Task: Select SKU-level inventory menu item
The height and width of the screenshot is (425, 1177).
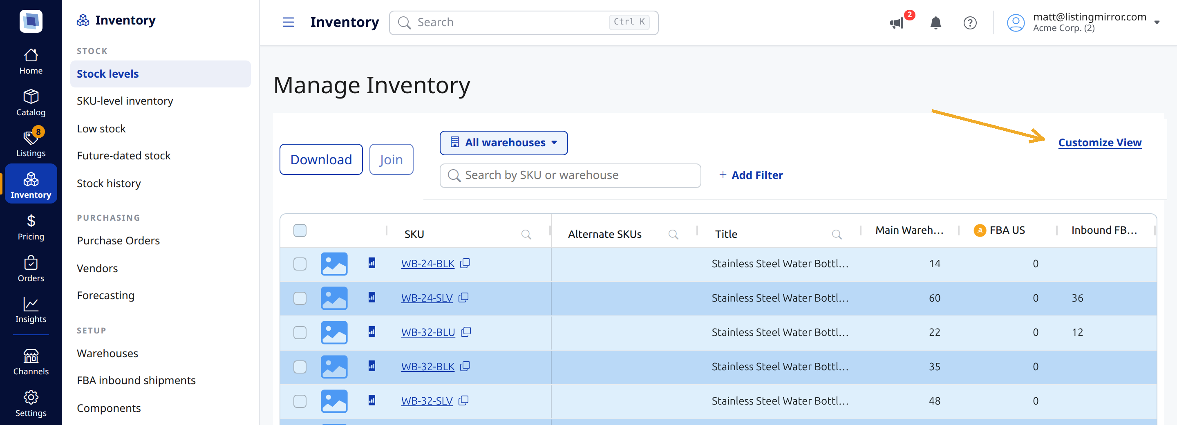Action: coord(125,101)
